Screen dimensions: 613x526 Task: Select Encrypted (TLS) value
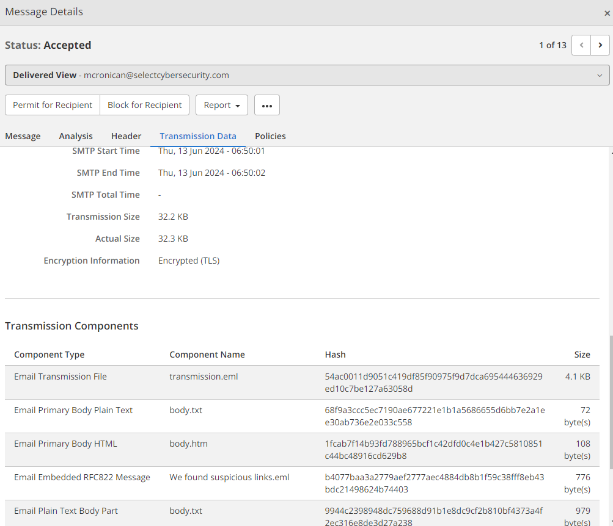pos(189,261)
